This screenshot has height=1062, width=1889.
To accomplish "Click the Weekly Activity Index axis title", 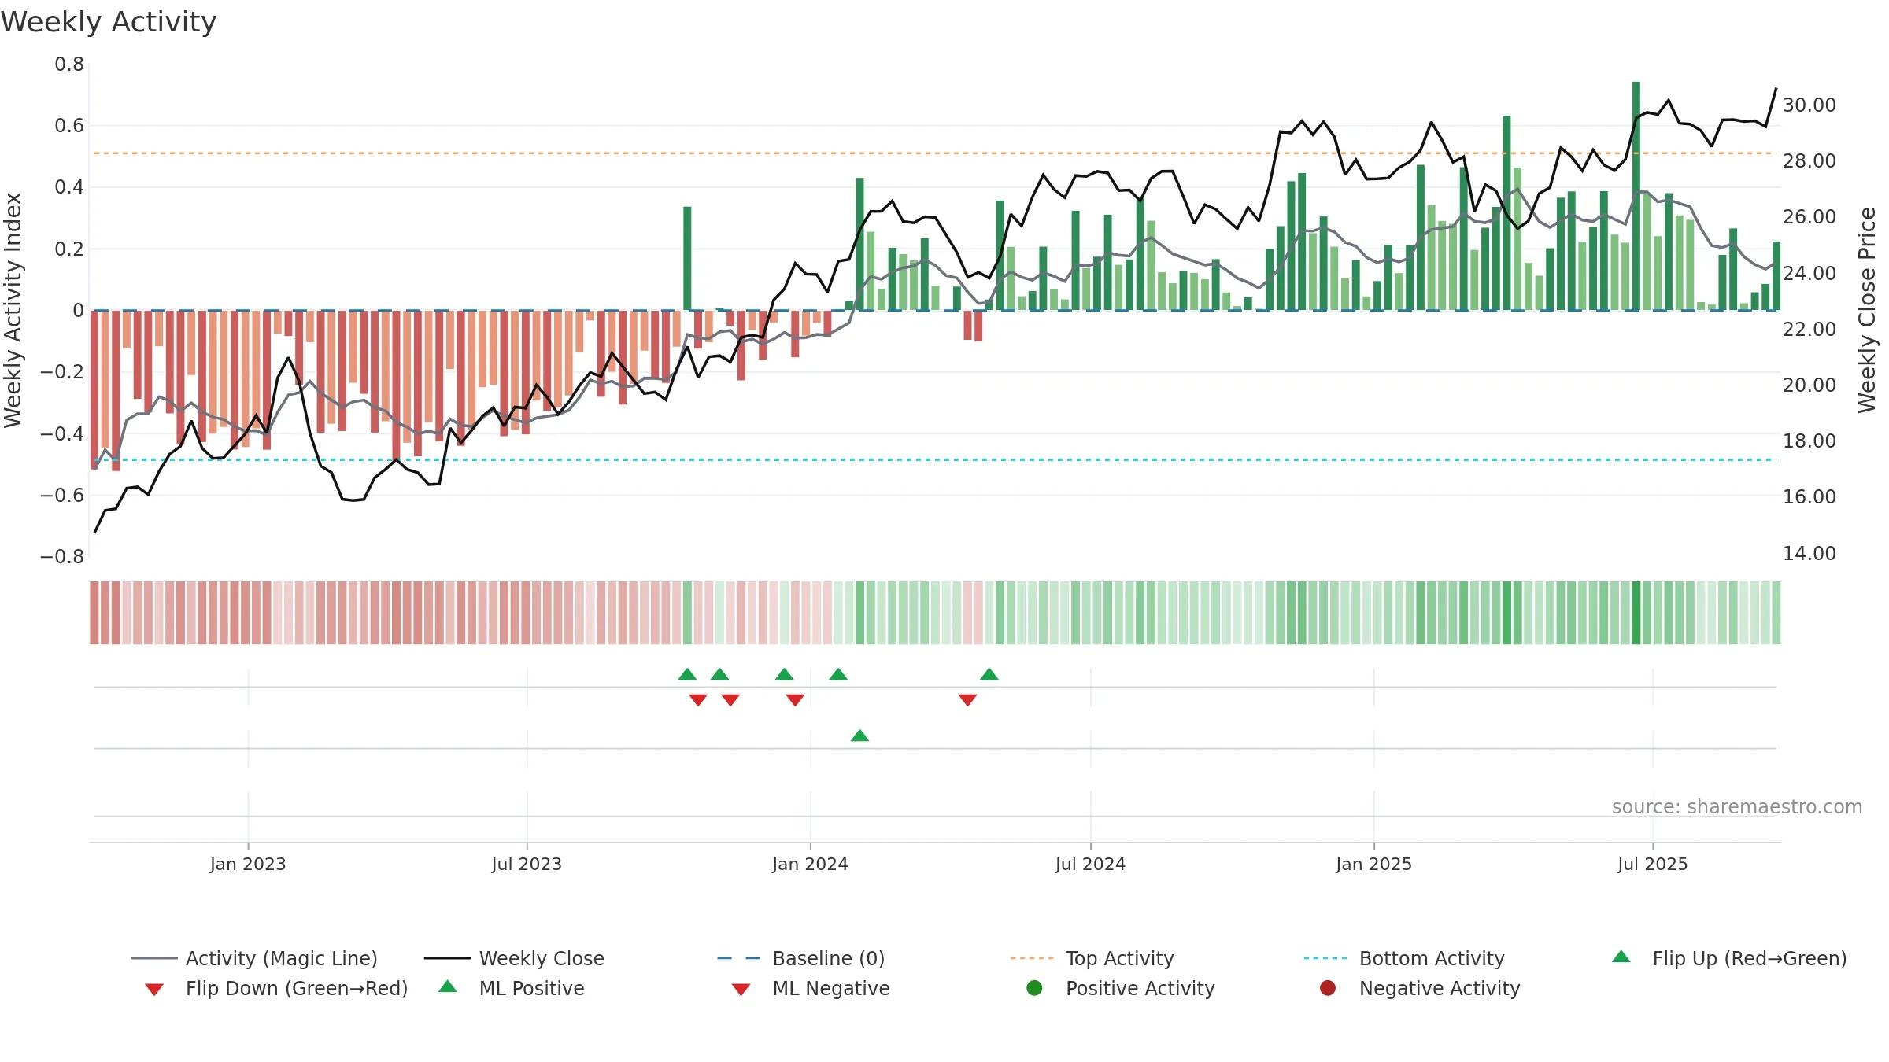I will [13, 310].
